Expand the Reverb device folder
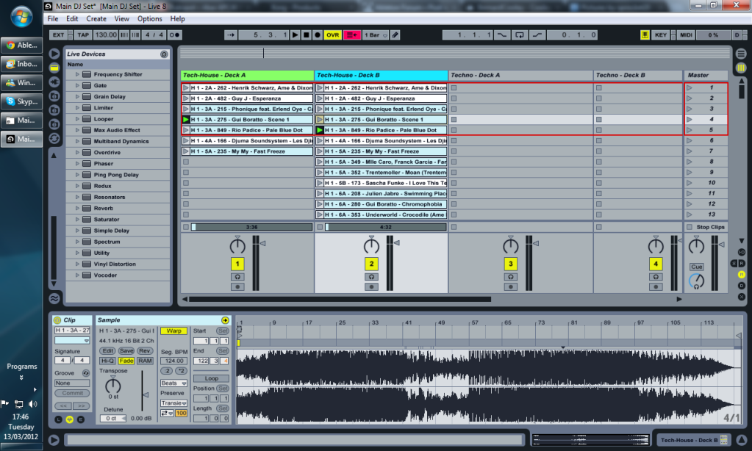Image resolution: width=752 pixels, height=451 pixels. pyautogui.click(x=77, y=208)
